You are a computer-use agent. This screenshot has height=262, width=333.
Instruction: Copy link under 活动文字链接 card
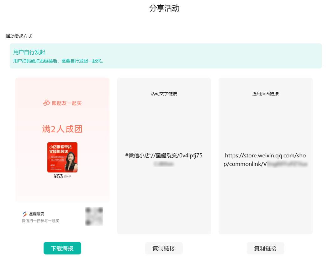click(x=164, y=248)
